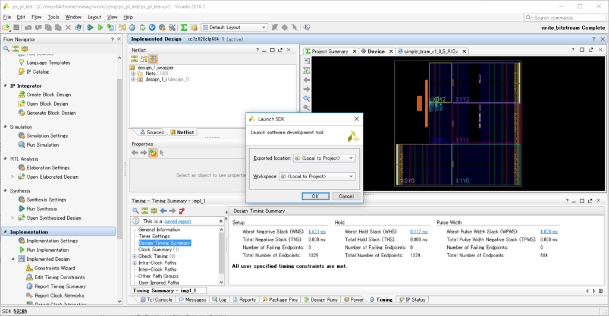The image size is (609, 316).
Task: Click the wrench and screwdriver settings icon
Action: click(x=172, y=27)
